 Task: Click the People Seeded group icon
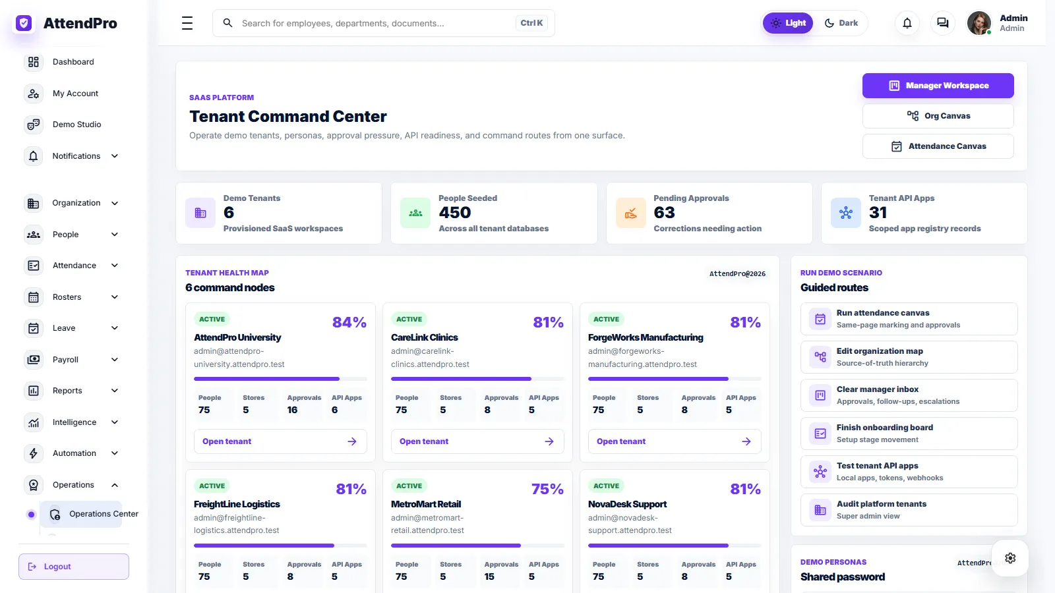pyautogui.click(x=415, y=213)
